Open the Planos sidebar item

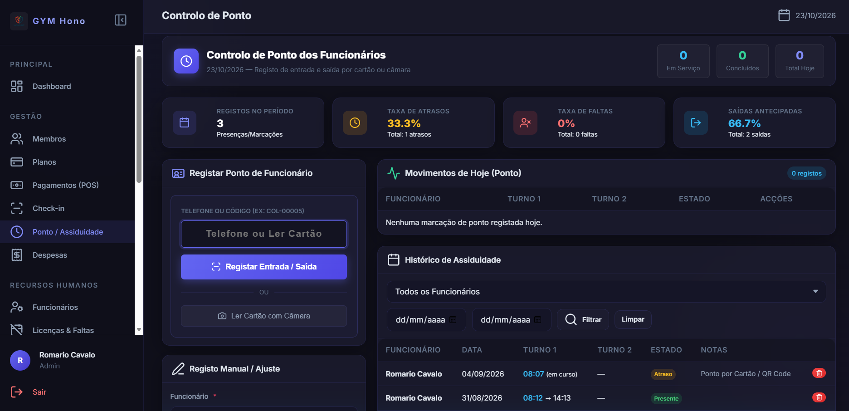pyautogui.click(x=67, y=162)
